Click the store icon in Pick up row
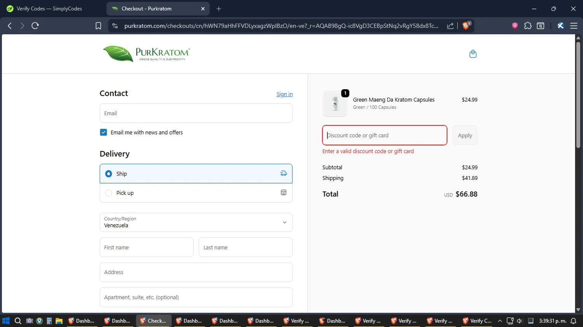Screen dimensions: 583x327 pyautogui.click(x=284, y=192)
